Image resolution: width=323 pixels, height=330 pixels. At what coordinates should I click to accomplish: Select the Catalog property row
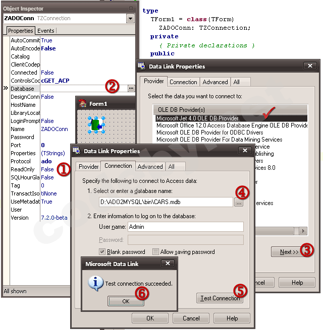[x=73, y=56]
